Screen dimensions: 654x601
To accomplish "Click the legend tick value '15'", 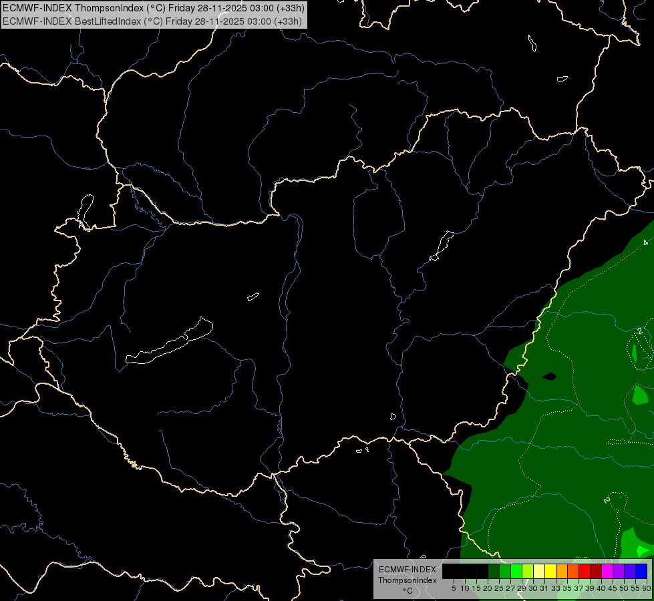I will click(x=476, y=588).
